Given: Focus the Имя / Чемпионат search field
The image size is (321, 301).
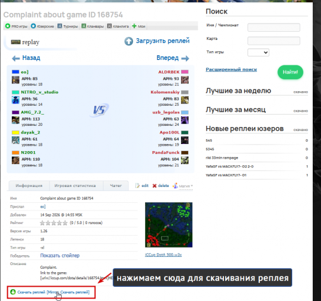Looking at the screenshot, I should click(x=274, y=27).
